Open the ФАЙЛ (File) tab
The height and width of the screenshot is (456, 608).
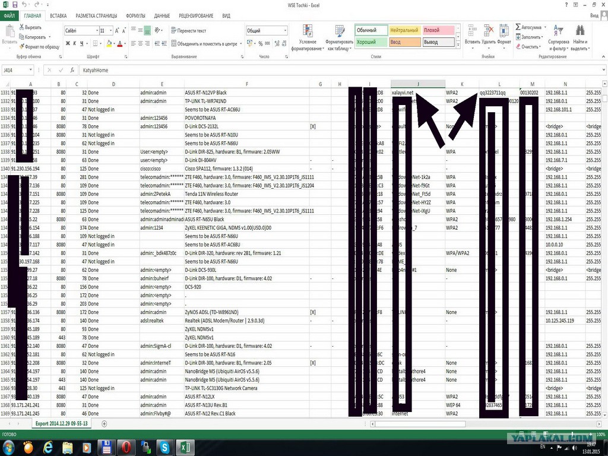coord(9,16)
